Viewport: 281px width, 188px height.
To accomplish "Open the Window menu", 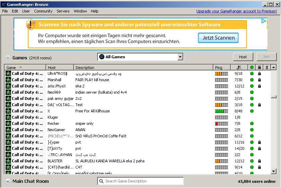I will point(80,11).
